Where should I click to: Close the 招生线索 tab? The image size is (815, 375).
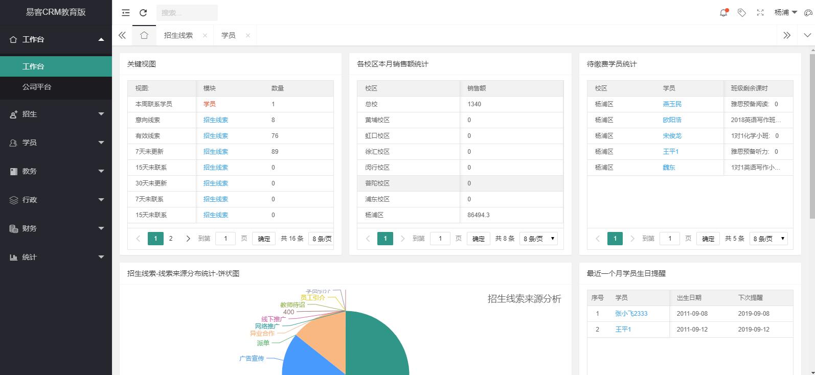click(x=205, y=35)
